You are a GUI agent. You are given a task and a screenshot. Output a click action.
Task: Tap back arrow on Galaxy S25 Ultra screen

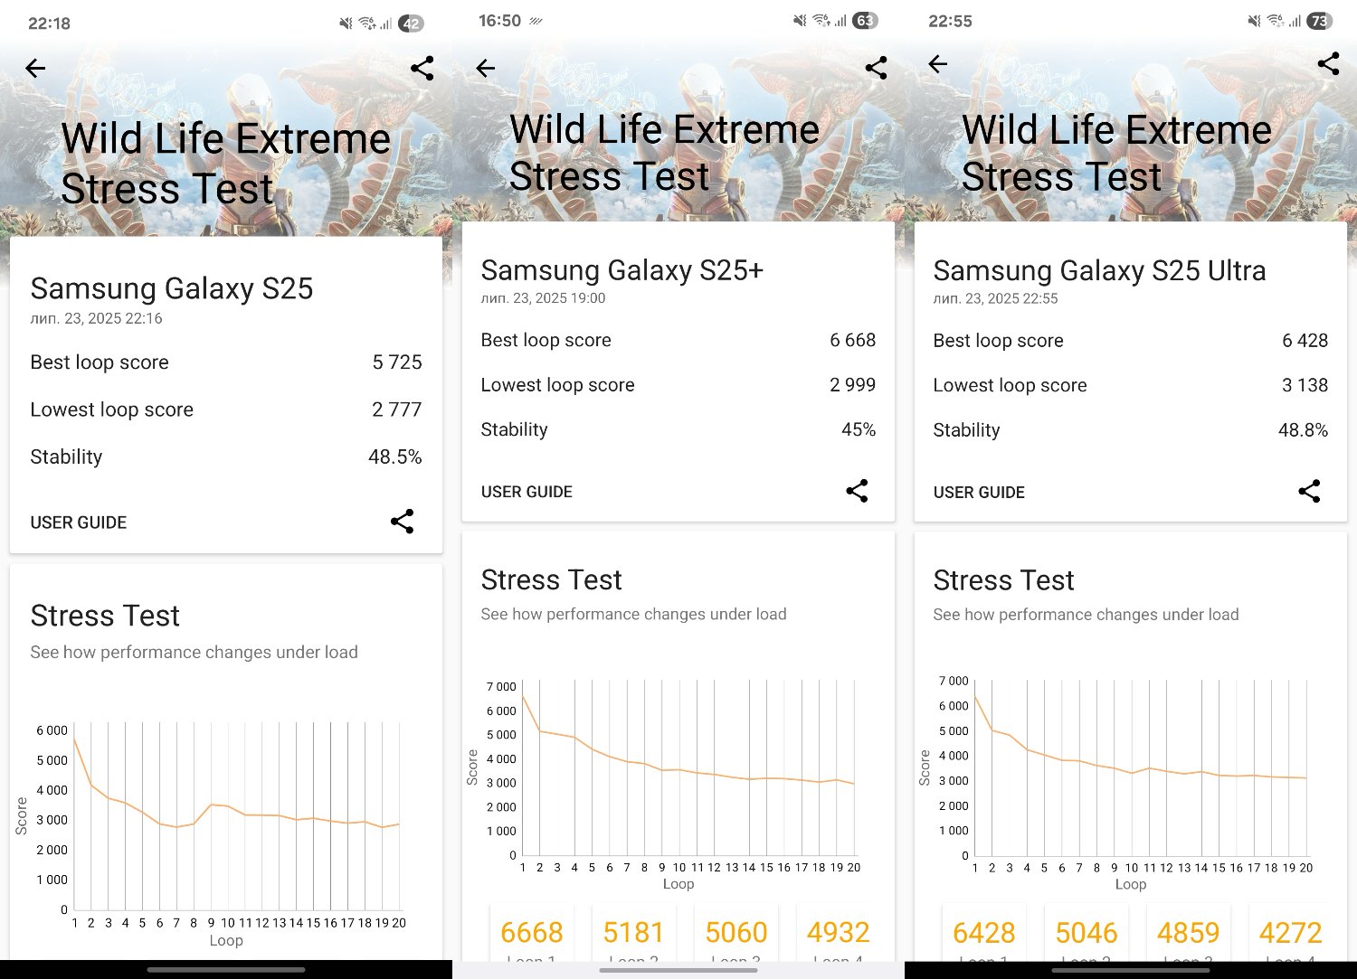(938, 63)
